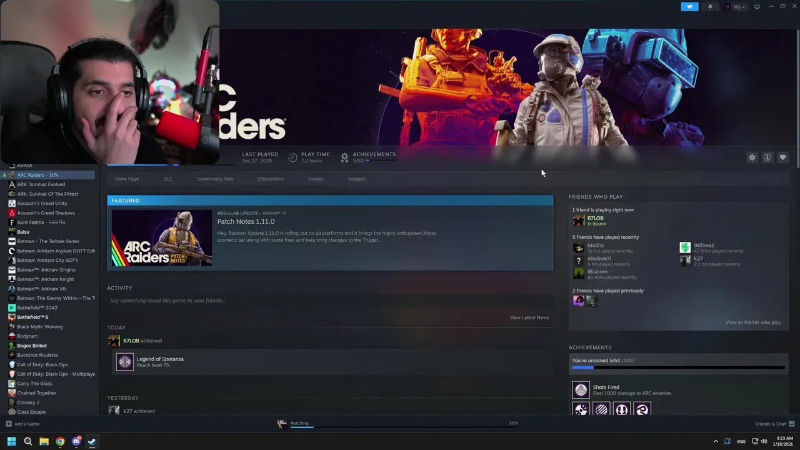Select Batman - The Telltale Series

(x=49, y=241)
